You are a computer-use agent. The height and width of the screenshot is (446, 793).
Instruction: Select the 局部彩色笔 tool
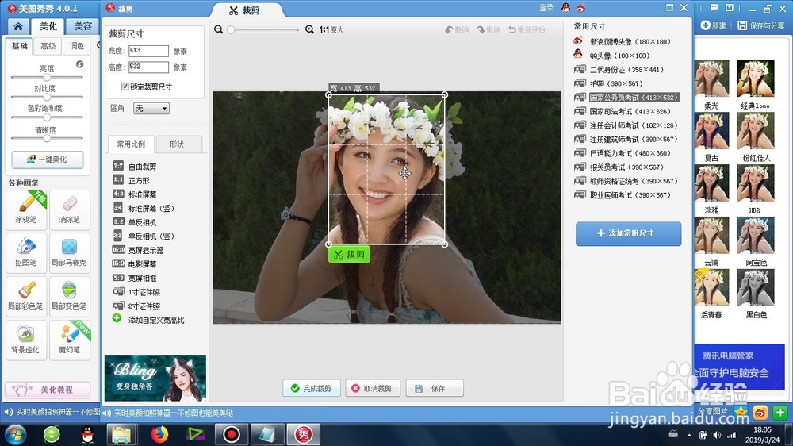coord(26,296)
